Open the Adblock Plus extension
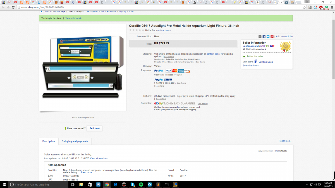 [x=321, y=8]
